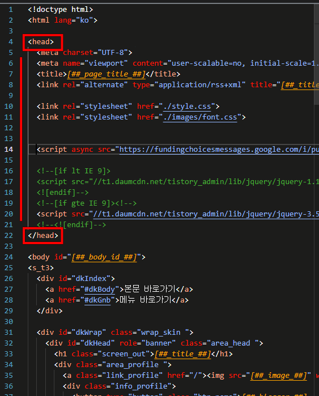Click the div class="info_profile" line

pos(119,386)
